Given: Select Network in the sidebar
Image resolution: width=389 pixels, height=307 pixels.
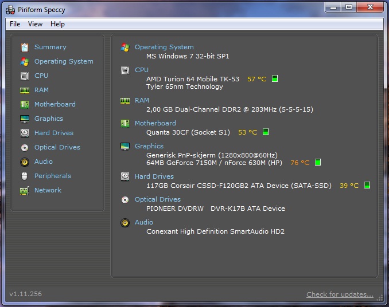Looking at the screenshot, I should click(48, 190).
